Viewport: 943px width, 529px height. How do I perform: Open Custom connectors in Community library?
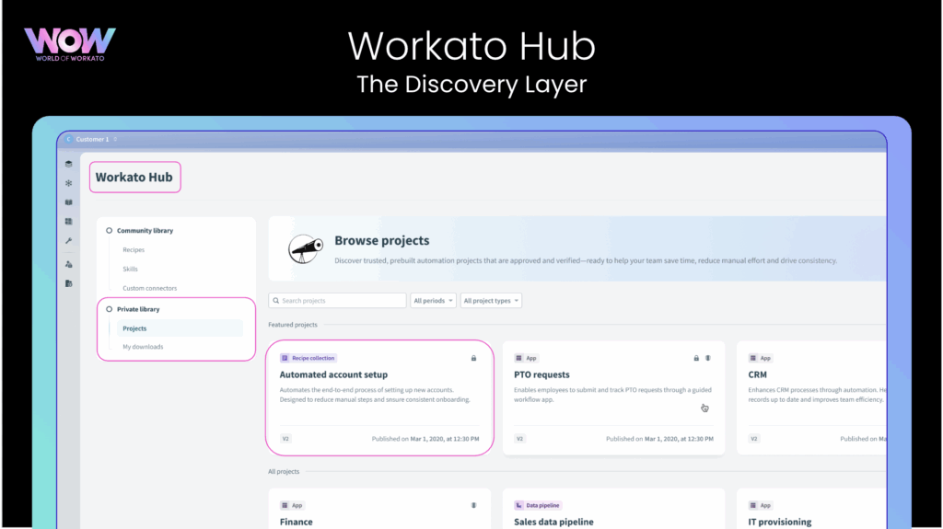tap(150, 289)
